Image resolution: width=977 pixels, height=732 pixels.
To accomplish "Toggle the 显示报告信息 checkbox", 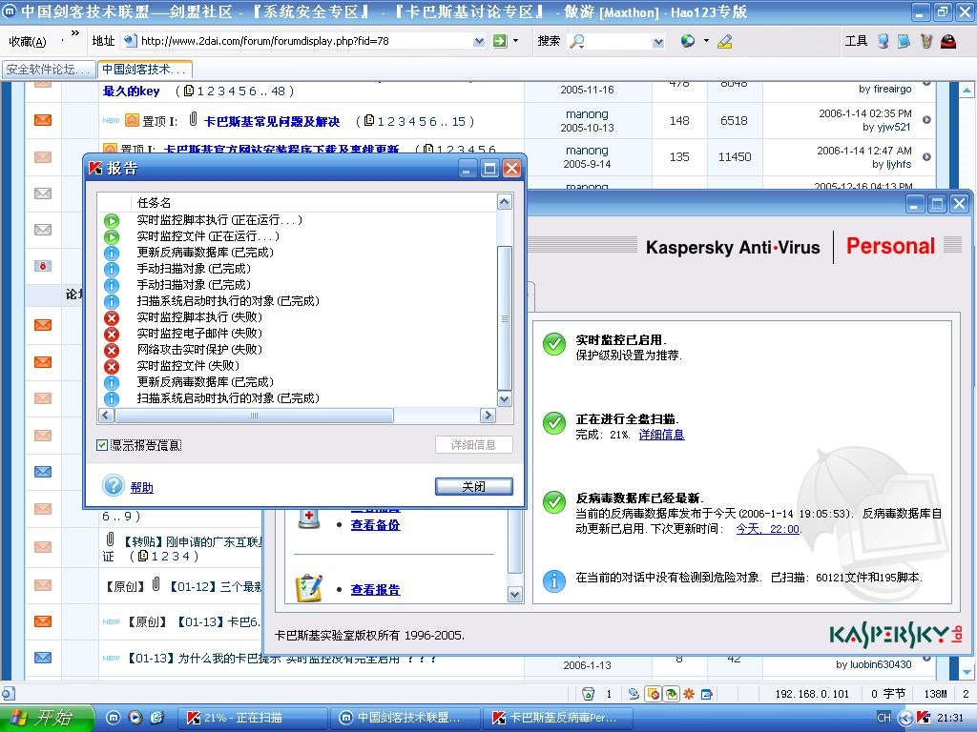I will tap(102, 444).
